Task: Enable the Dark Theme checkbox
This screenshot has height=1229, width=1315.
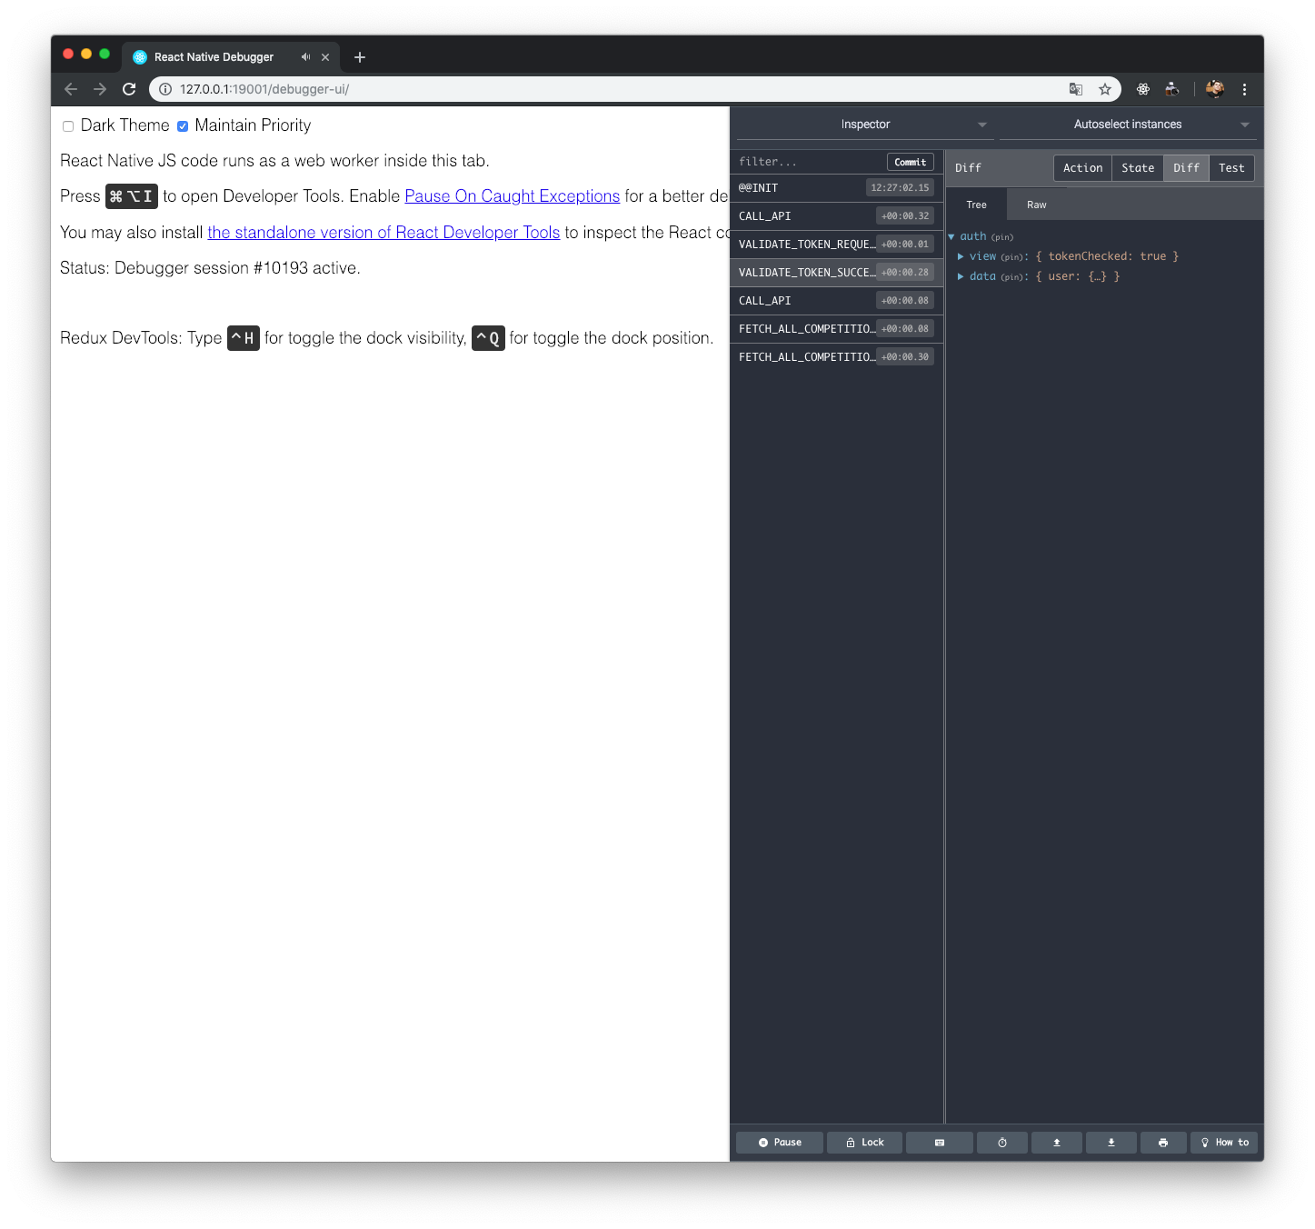Action: 68,126
